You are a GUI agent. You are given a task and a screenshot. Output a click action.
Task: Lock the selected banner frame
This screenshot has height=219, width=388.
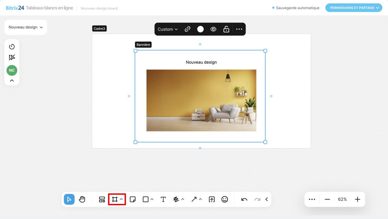(226, 29)
